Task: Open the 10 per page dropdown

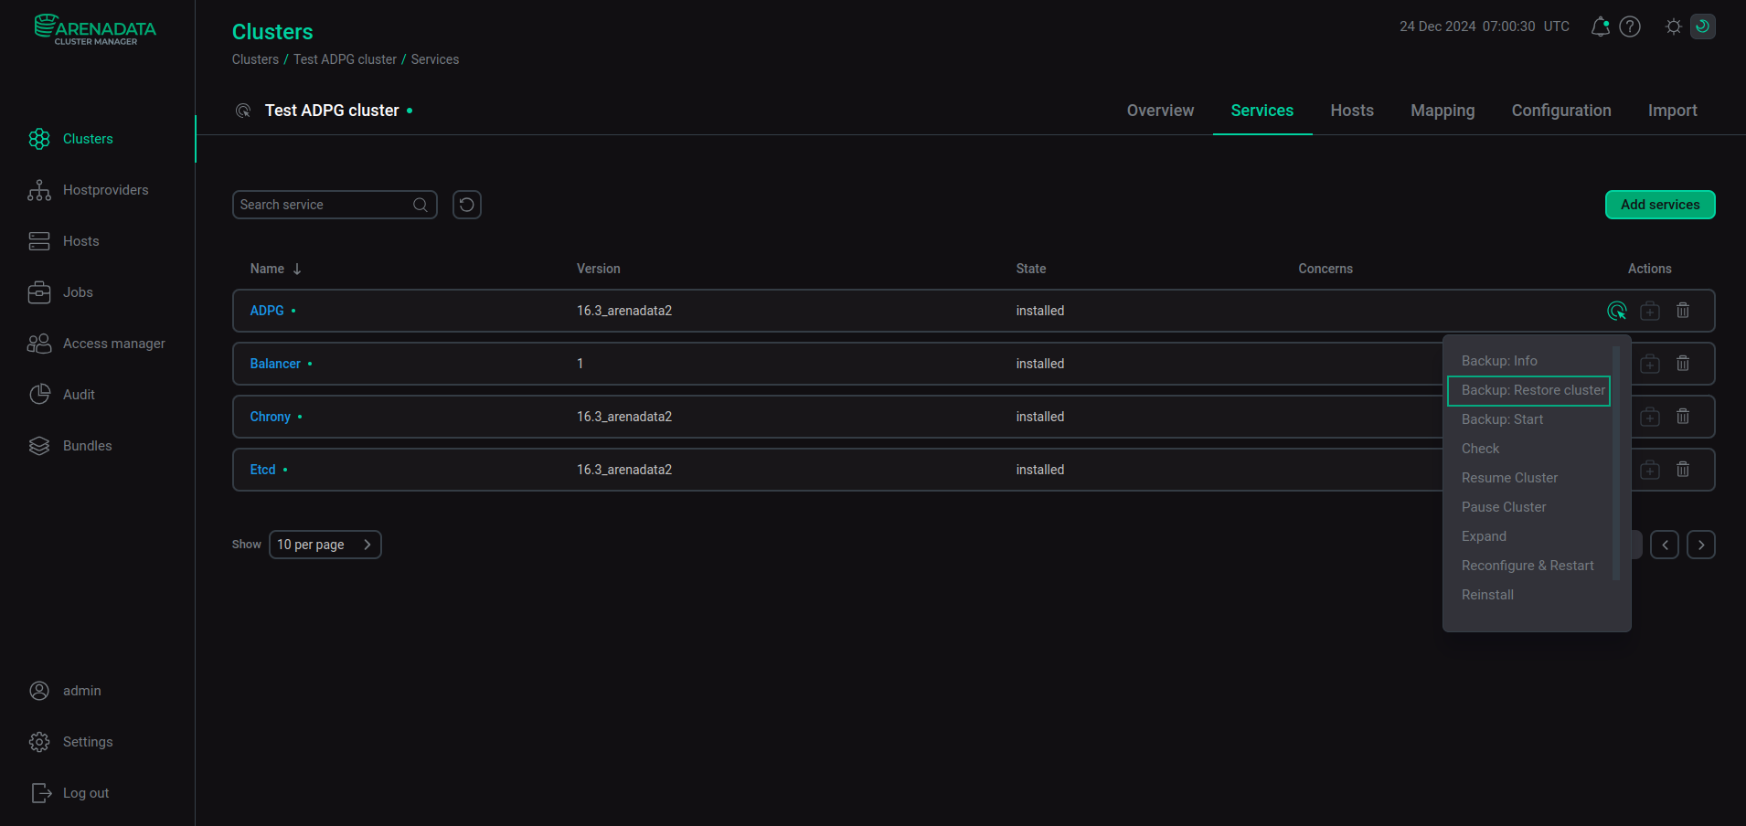Action: coord(325,545)
